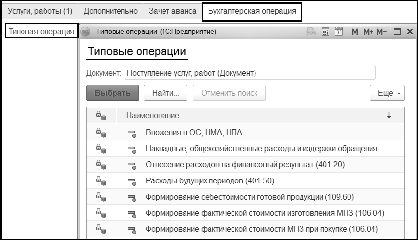Click the Документ input field
The height and width of the screenshot is (240, 418).
click(x=250, y=73)
